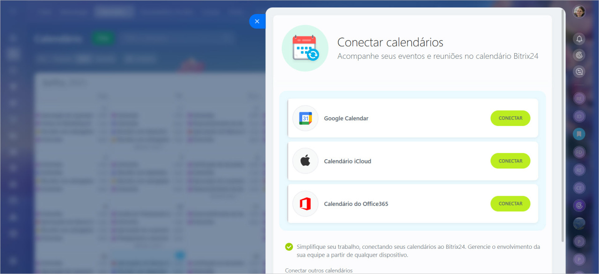Image resolution: width=599 pixels, height=274 pixels.
Task: Open the chat search icon
Action: pos(579,71)
